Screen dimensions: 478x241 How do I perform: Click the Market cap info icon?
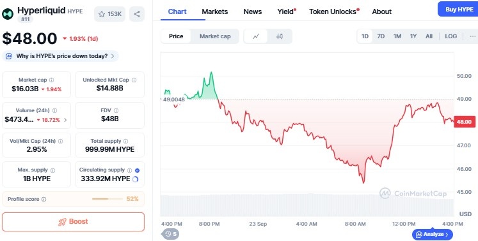coord(52,80)
